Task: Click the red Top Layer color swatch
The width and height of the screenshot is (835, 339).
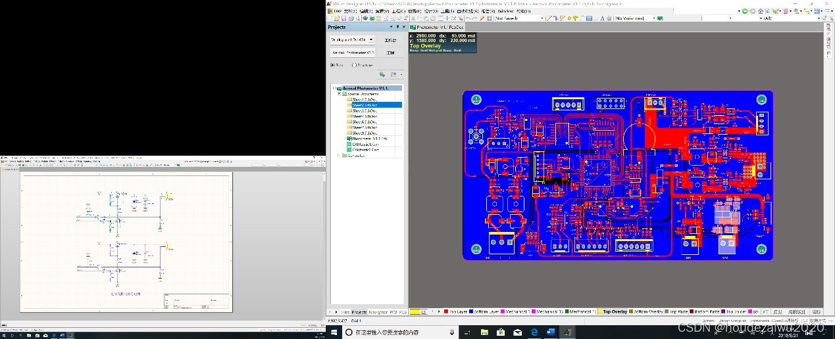Action: point(446,311)
